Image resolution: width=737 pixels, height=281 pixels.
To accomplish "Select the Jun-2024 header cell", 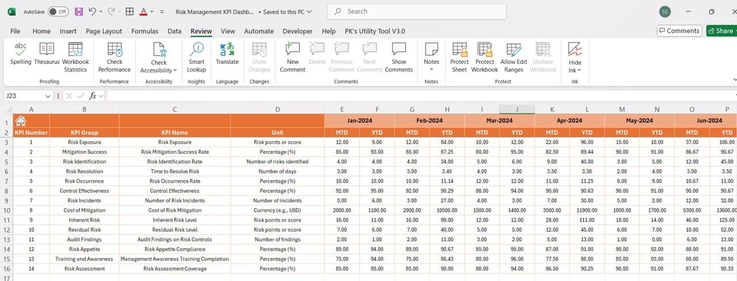I will coord(706,121).
